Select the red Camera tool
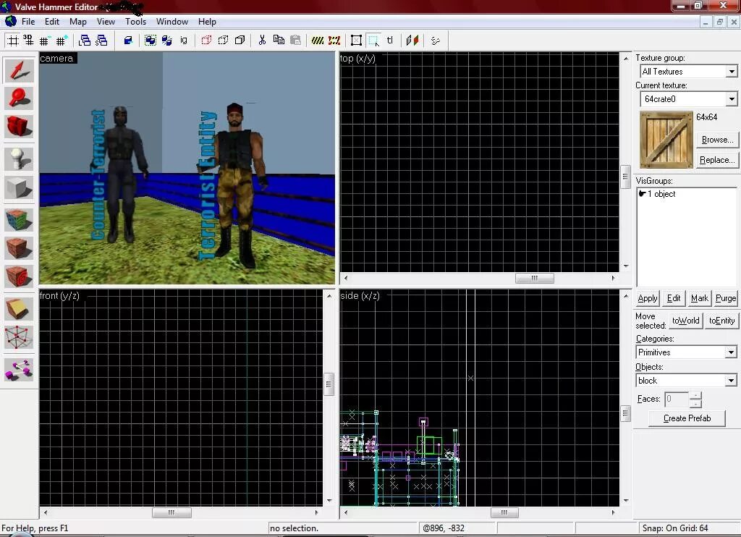Screen dimensions: 741x537 19,126
